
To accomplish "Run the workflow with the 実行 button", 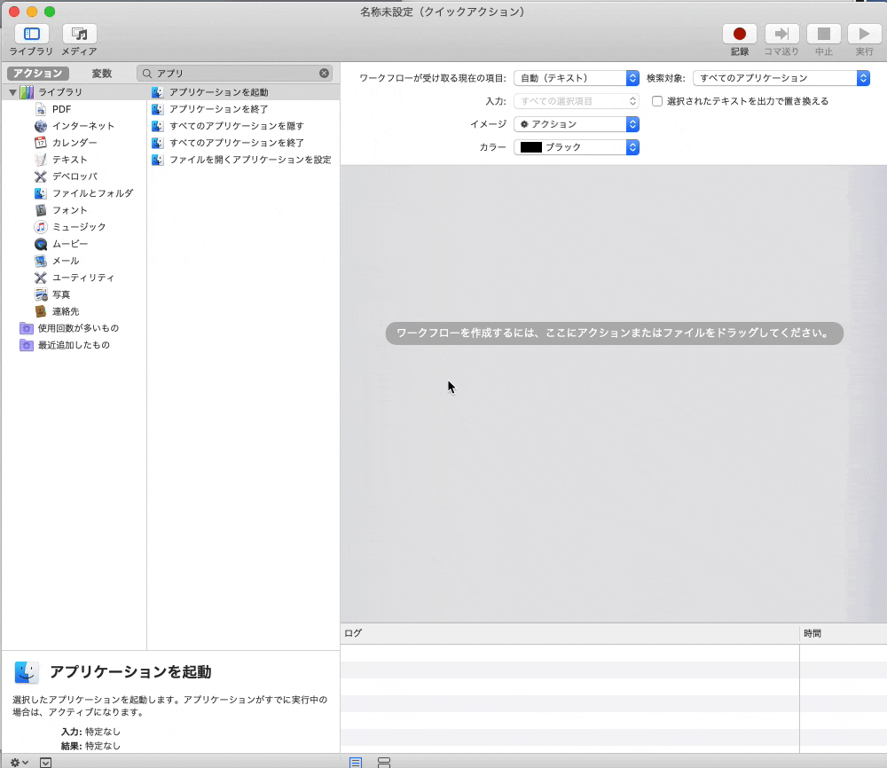I will pos(864,34).
